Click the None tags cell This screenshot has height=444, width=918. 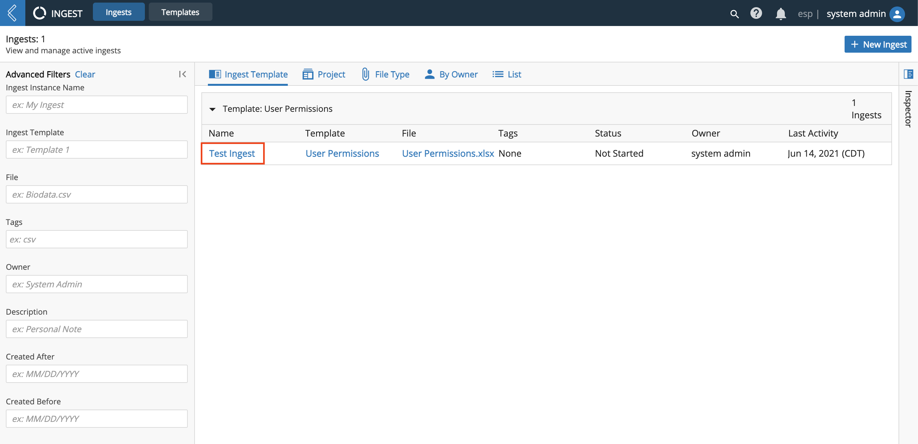click(x=510, y=153)
